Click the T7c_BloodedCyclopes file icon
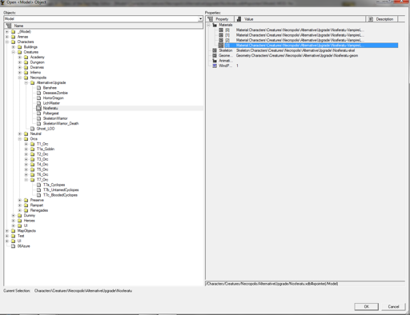410x315 pixels. point(38,195)
